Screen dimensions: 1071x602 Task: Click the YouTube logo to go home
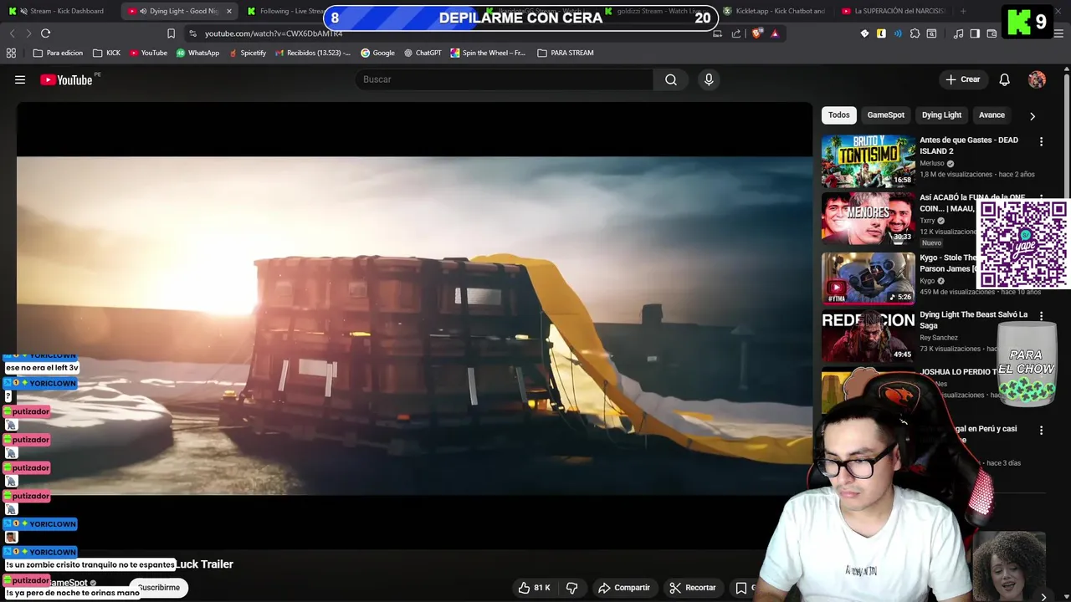(x=66, y=79)
